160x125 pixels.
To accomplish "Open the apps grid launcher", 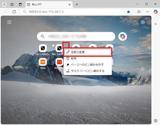I will (9, 22).
